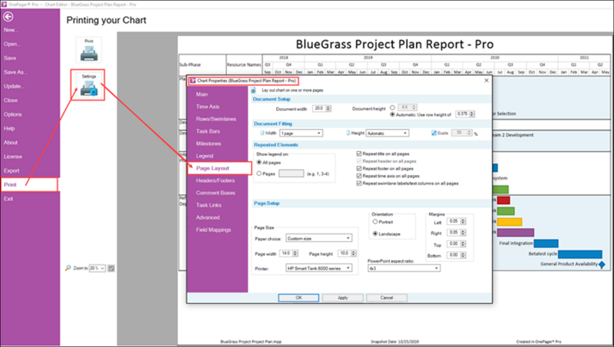Select Automatic row height radio button
Image resolution: width=614 pixels, height=347 pixels.
click(392, 114)
